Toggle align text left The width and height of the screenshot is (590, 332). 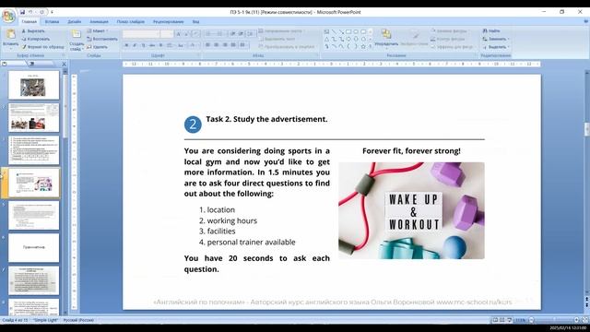pyautogui.click(x=207, y=45)
